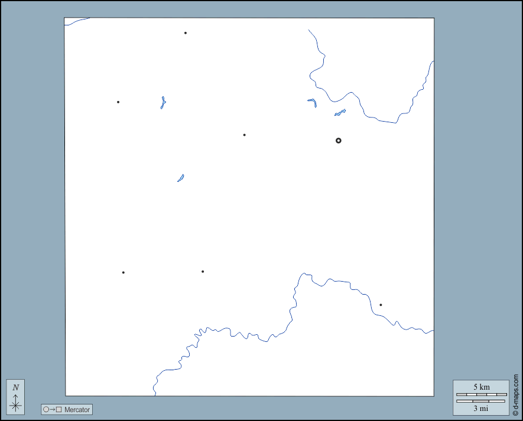Click the 3 mi scale label
Image resolution: width=523 pixels, height=421 pixels.
pyautogui.click(x=481, y=407)
